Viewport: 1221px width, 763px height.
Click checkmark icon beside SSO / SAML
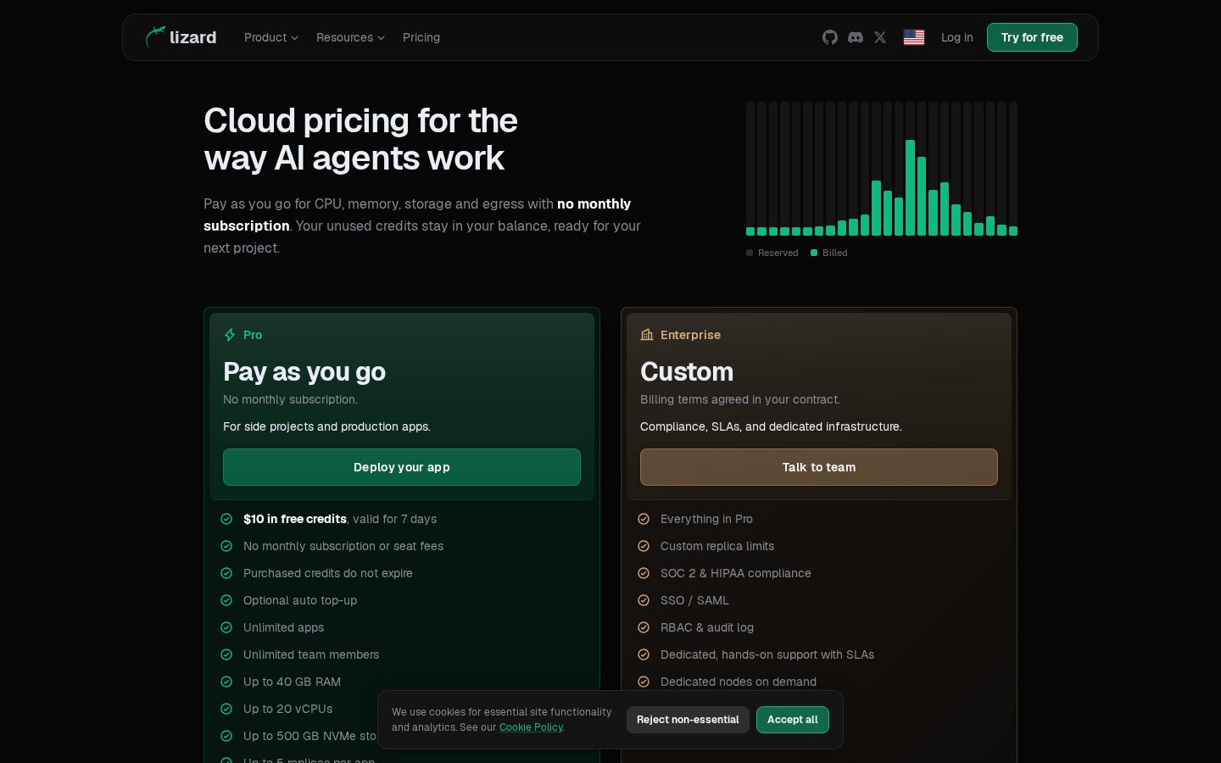[x=644, y=600]
